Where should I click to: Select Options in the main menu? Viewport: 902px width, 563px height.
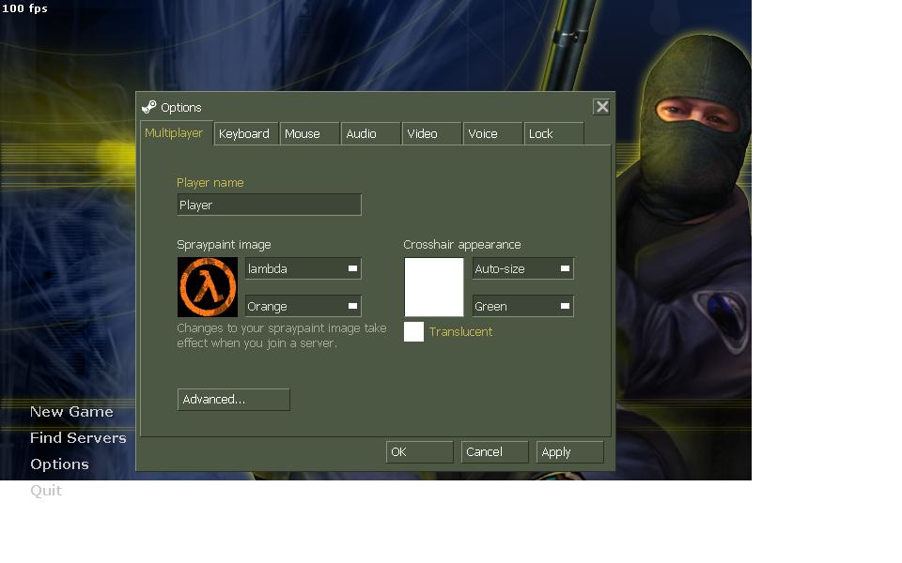pyautogui.click(x=59, y=464)
